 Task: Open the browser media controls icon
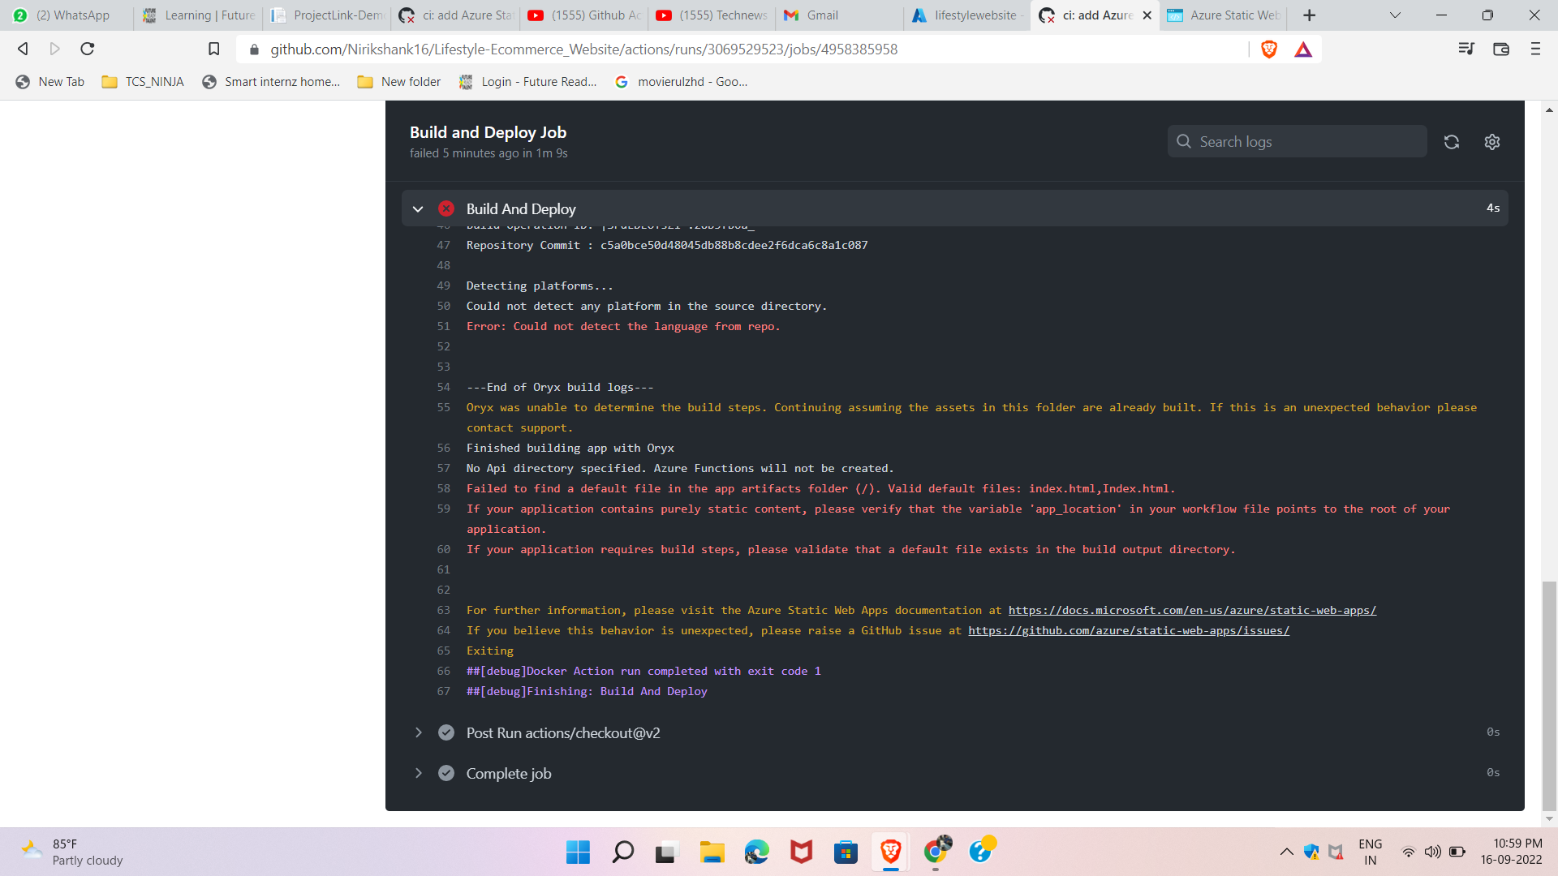[1465, 49]
